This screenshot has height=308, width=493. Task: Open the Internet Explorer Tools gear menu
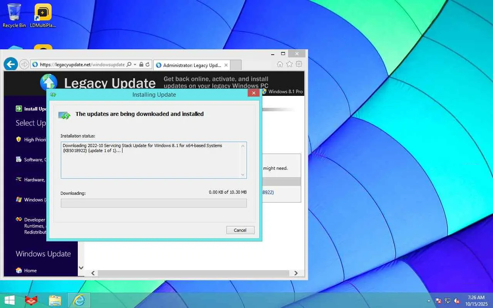tap(299, 64)
